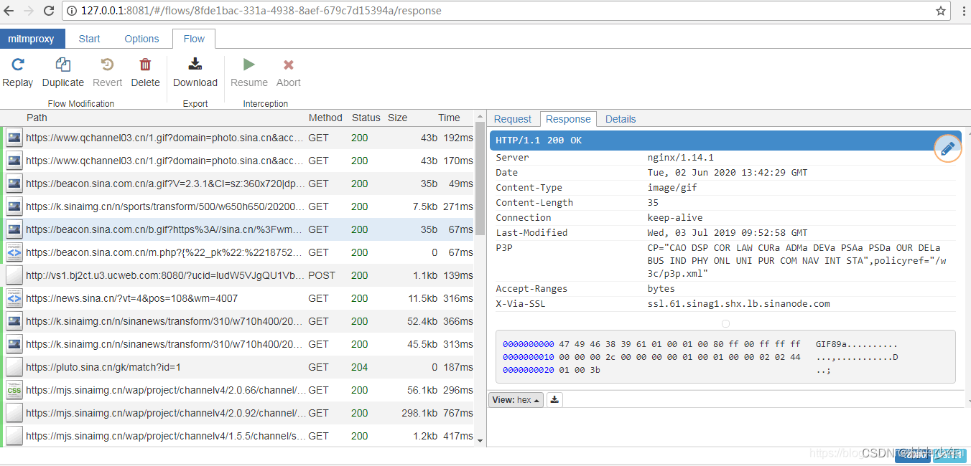Viewport: 971px width, 466px height.
Task: Select the pluto.sina.cn/gk/match flow
Action: click(238, 367)
